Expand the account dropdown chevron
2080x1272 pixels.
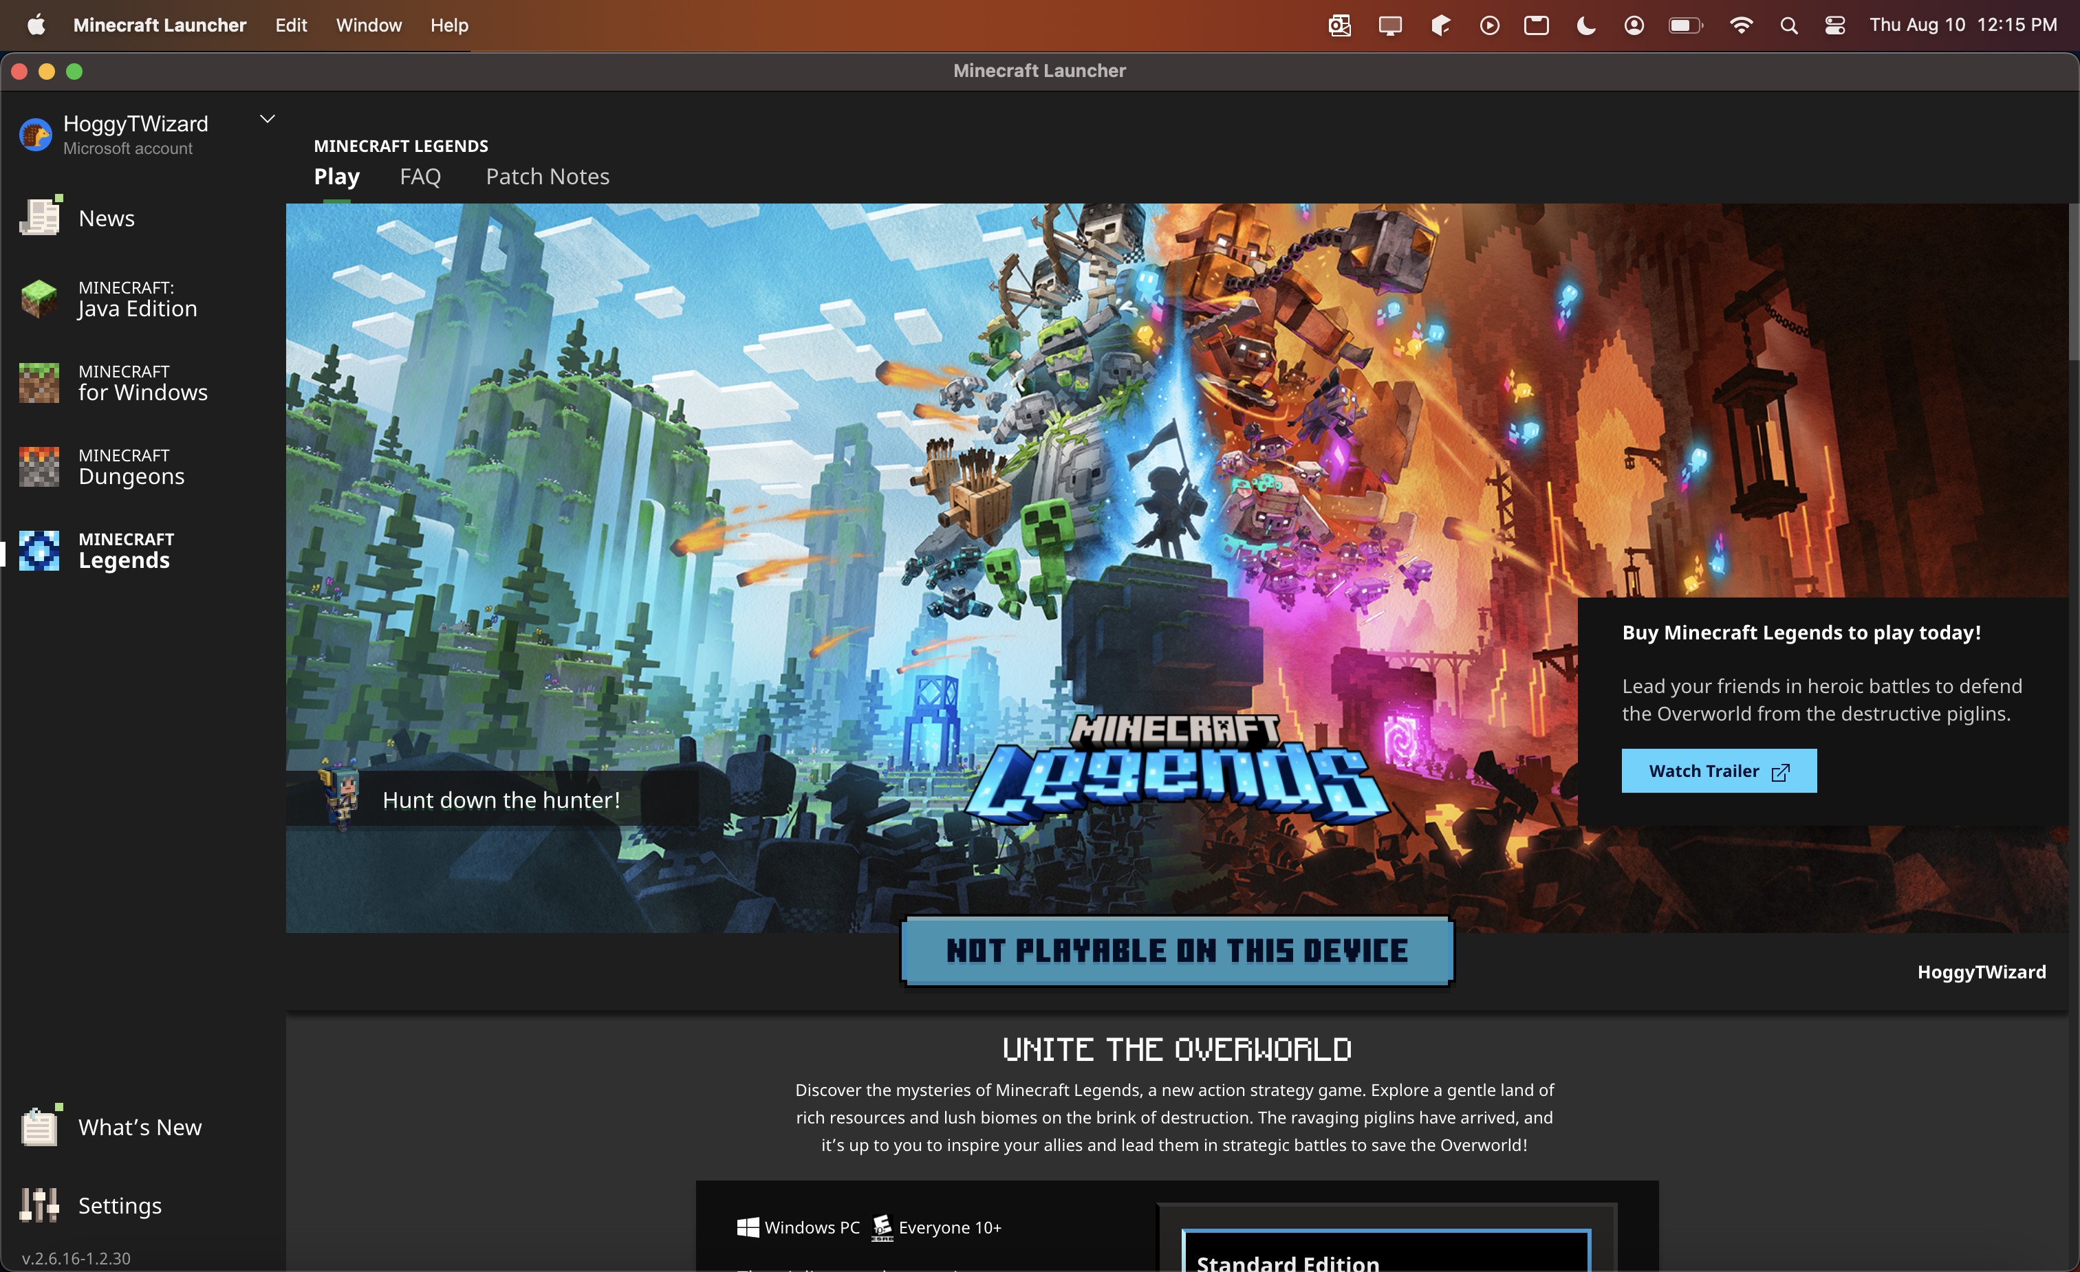point(267,119)
